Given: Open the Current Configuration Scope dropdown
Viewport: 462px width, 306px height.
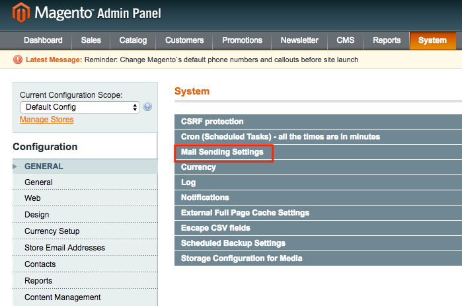Looking at the screenshot, I should (79, 107).
